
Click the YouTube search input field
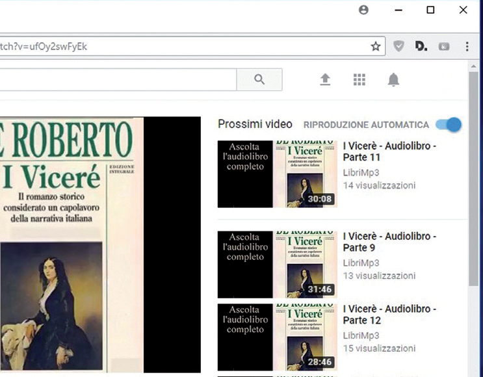118,79
